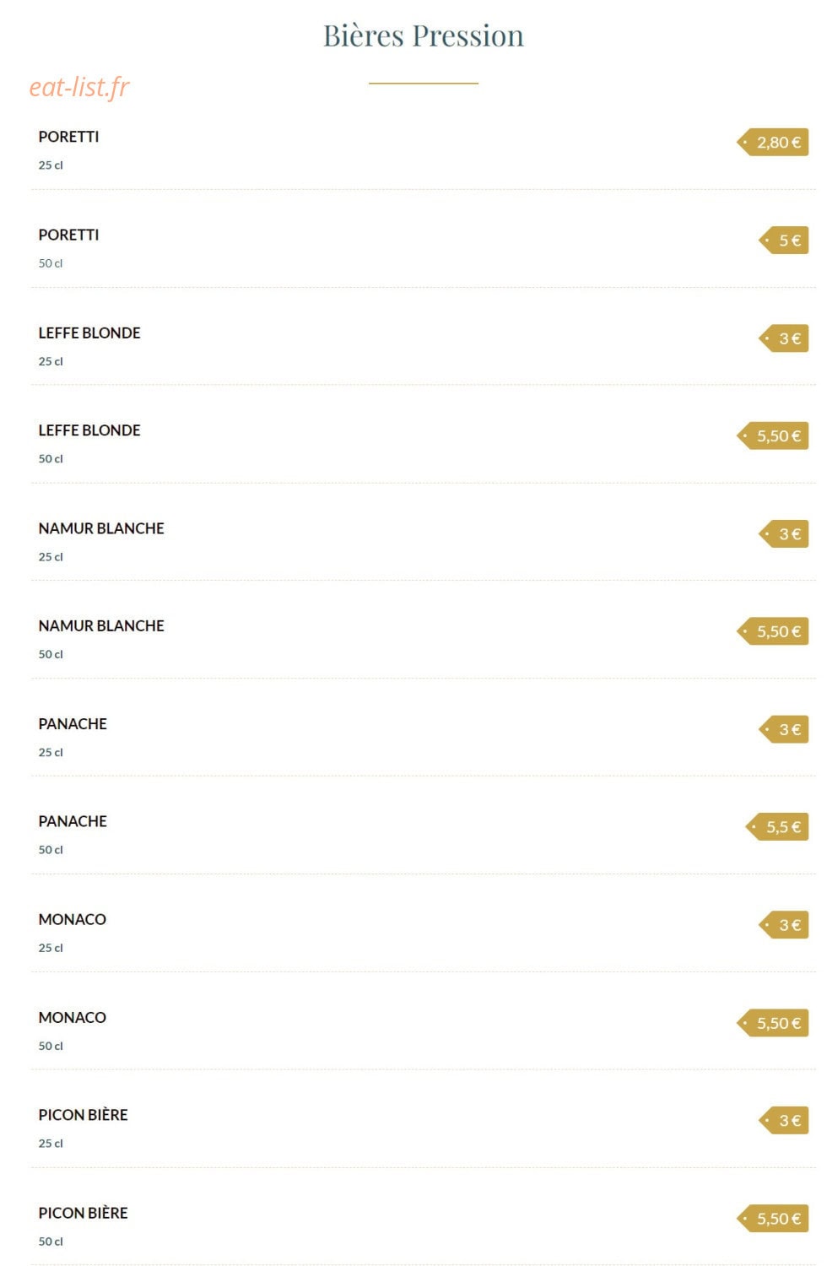827x1266 pixels.
Task: Click the 2,80 € price tag for Poretti 25 cl
Action: [772, 142]
